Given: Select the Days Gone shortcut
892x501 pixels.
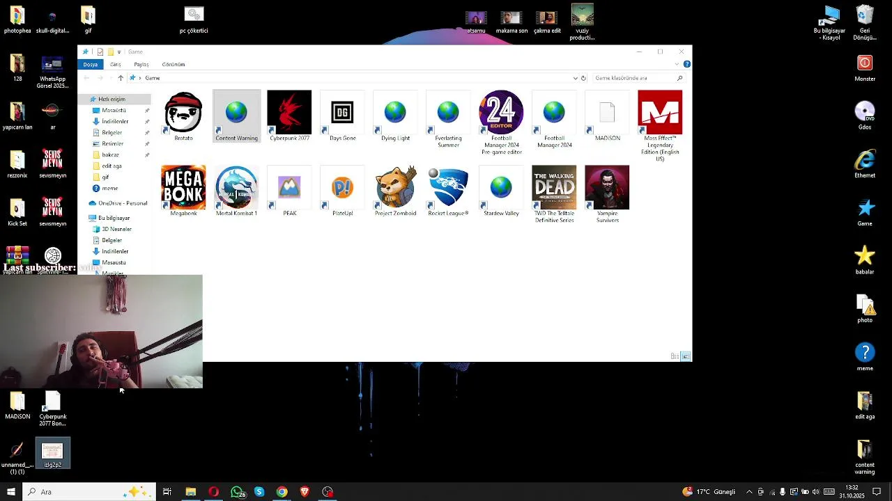Looking at the screenshot, I should [x=342, y=116].
